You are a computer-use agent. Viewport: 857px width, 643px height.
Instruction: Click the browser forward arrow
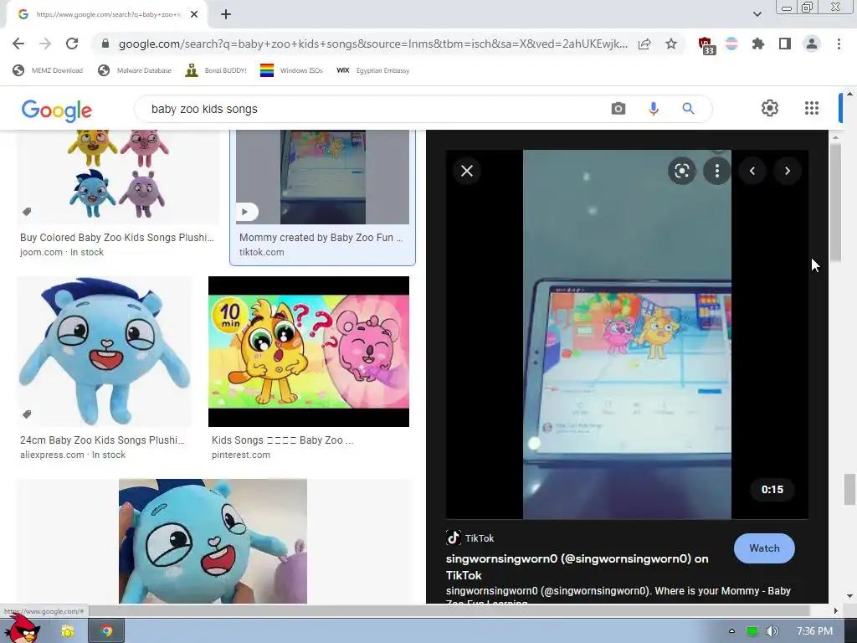pyautogui.click(x=45, y=44)
